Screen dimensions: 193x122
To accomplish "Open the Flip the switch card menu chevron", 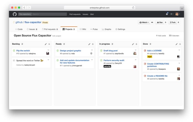I will click(x=48, y=50).
